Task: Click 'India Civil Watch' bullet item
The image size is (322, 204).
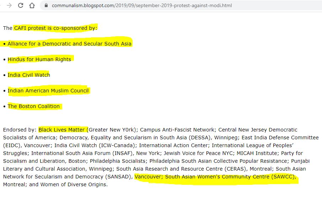Action: coord(29,75)
